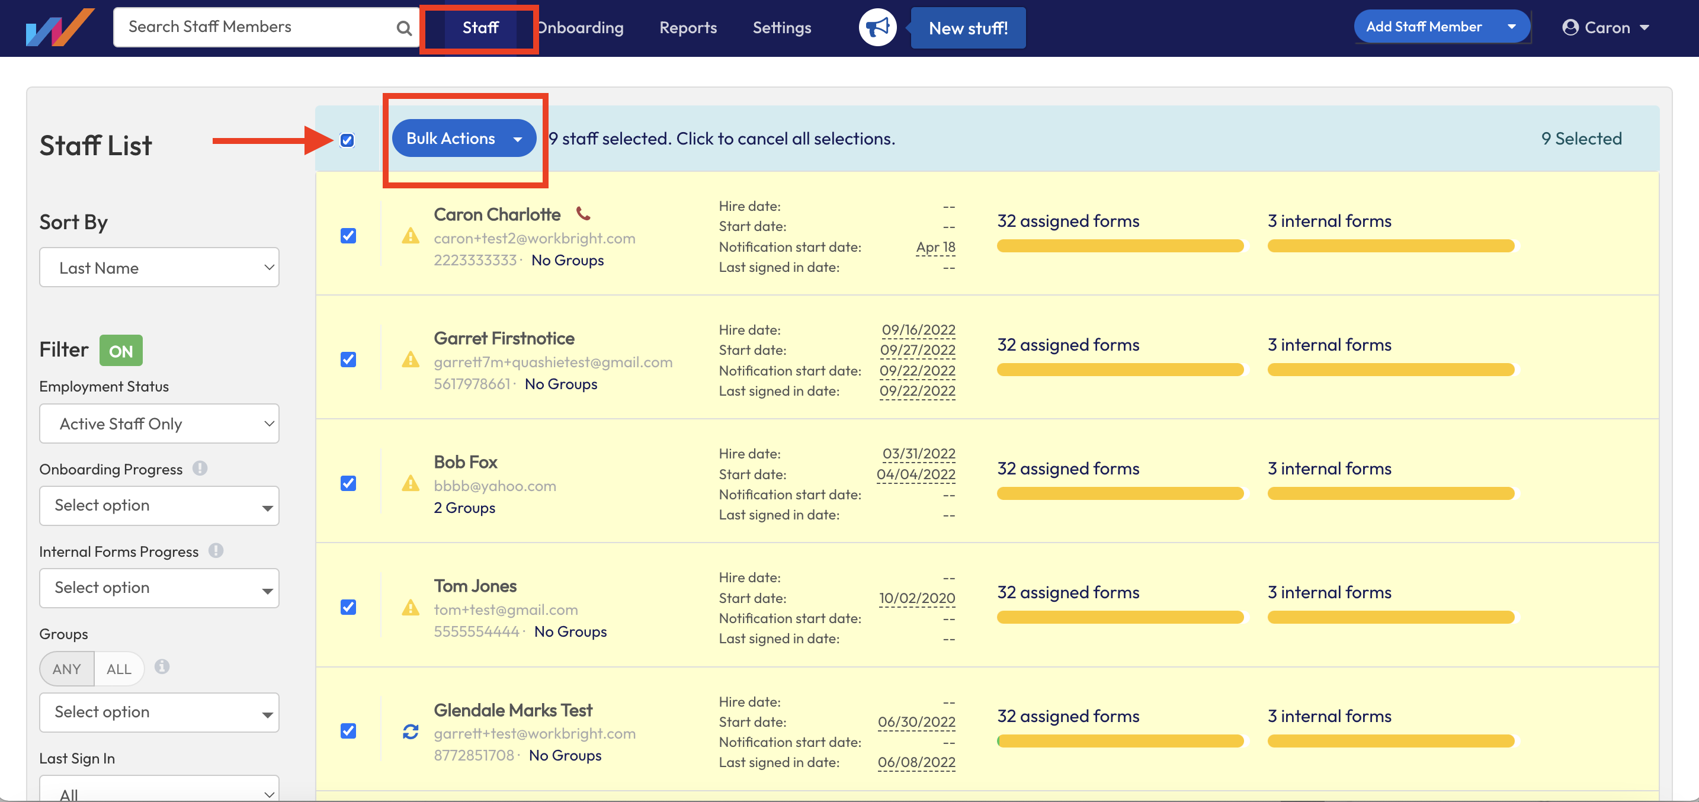
Task: Open the Bulk Actions dropdown
Action: click(x=464, y=138)
